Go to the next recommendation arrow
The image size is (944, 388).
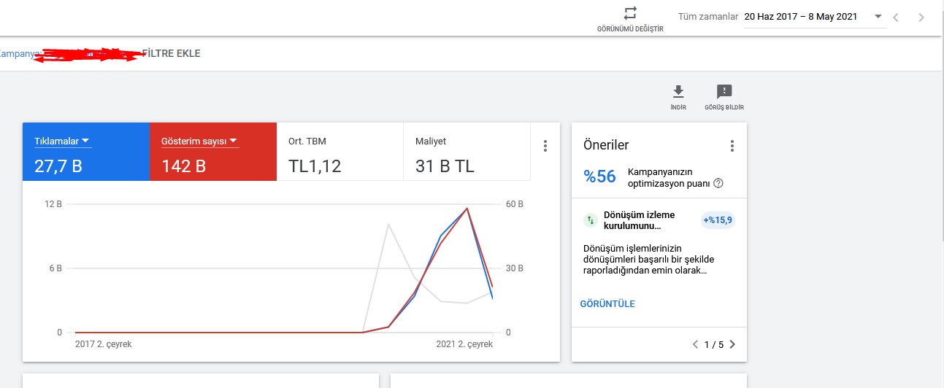pyautogui.click(x=732, y=344)
